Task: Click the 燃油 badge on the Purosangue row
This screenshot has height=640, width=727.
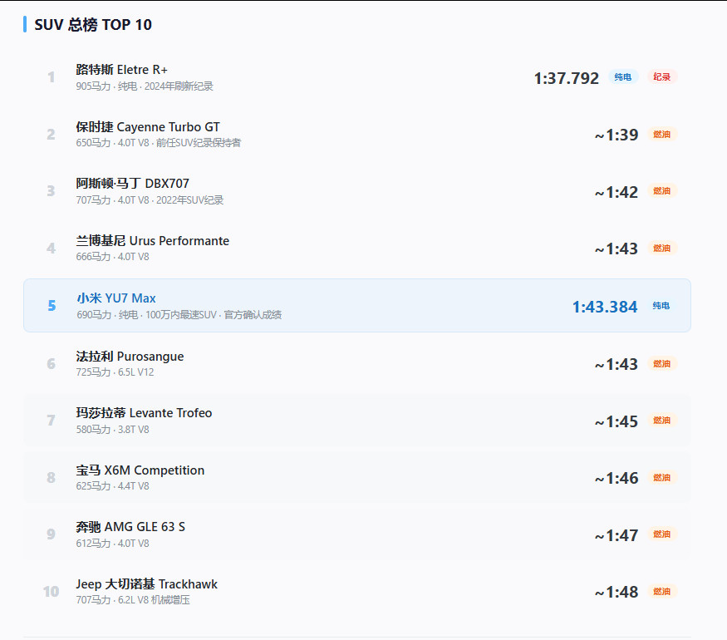Action: pyautogui.click(x=661, y=364)
